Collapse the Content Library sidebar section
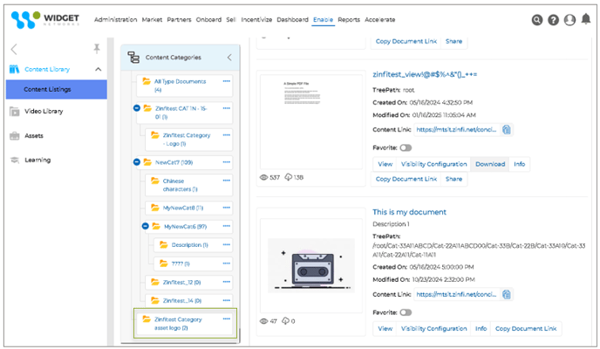Image resolution: width=600 pixels, height=349 pixels. click(x=98, y=70)
